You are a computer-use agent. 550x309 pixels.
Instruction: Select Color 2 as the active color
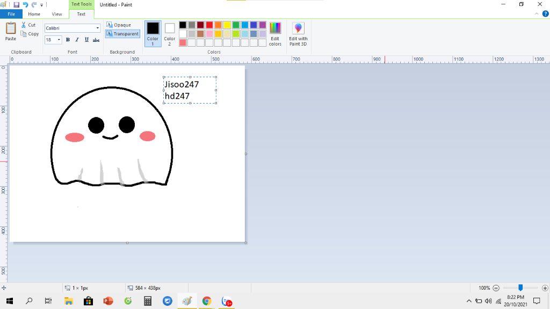(169, 34)
